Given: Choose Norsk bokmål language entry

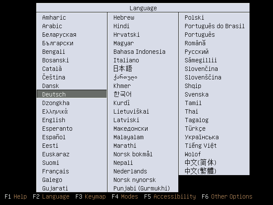Looking at the screenshot, I should [x=133, y=154].
